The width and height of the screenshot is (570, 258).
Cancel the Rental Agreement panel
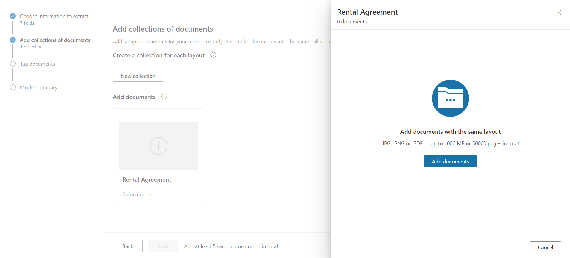(x=545, y=247)
